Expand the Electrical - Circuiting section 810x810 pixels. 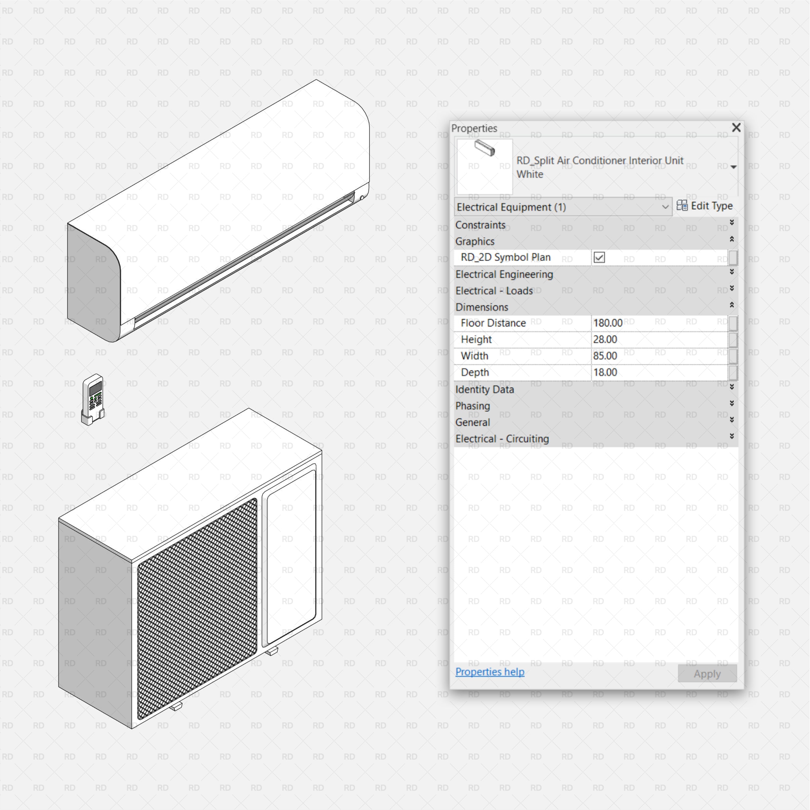click(x=732, y=436)
